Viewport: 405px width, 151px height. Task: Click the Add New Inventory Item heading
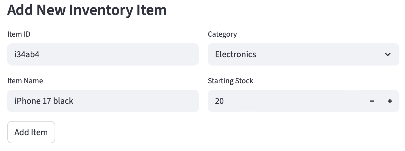pos(87,10)
